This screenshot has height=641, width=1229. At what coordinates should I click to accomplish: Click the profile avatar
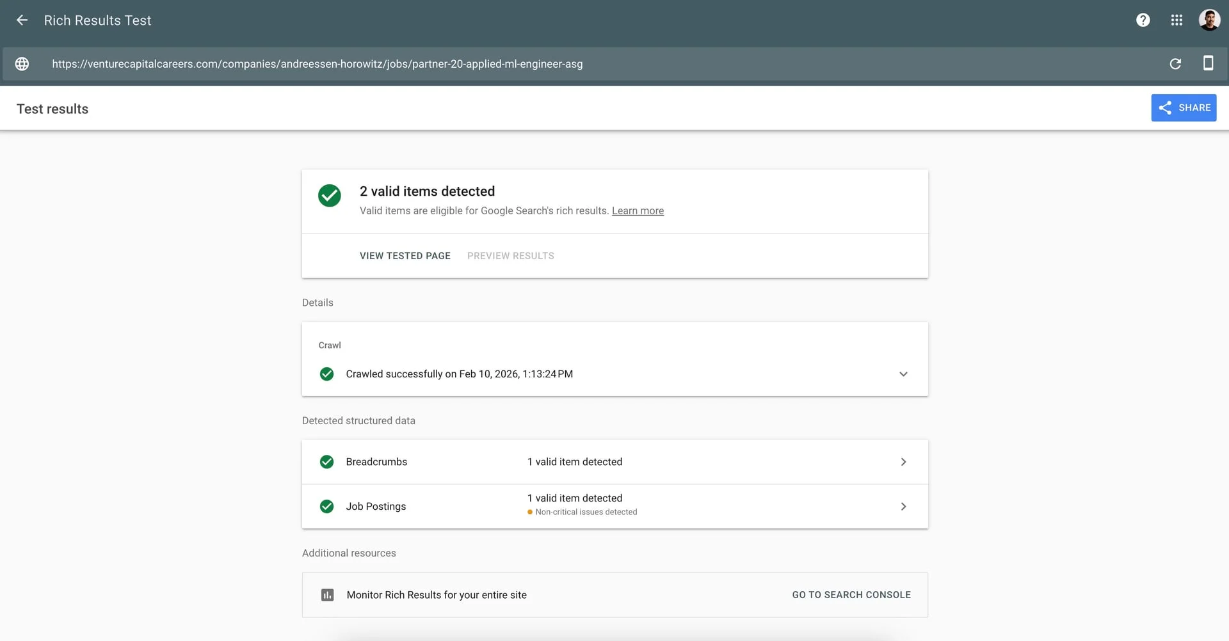[1210, 20]
